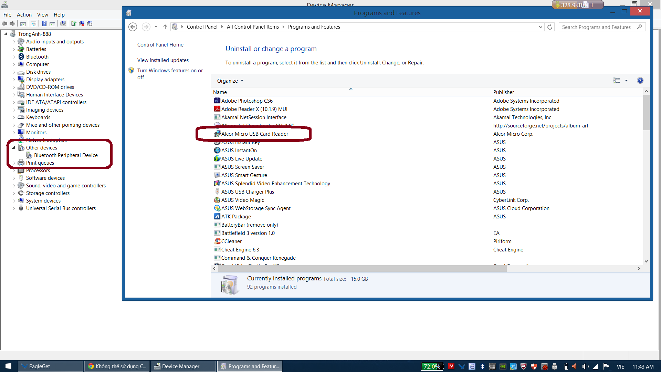This screenshot has height=372, width=661.
Task: Click Chrome taskbar button
Action: pyautogui.click(x=117, y=366)
